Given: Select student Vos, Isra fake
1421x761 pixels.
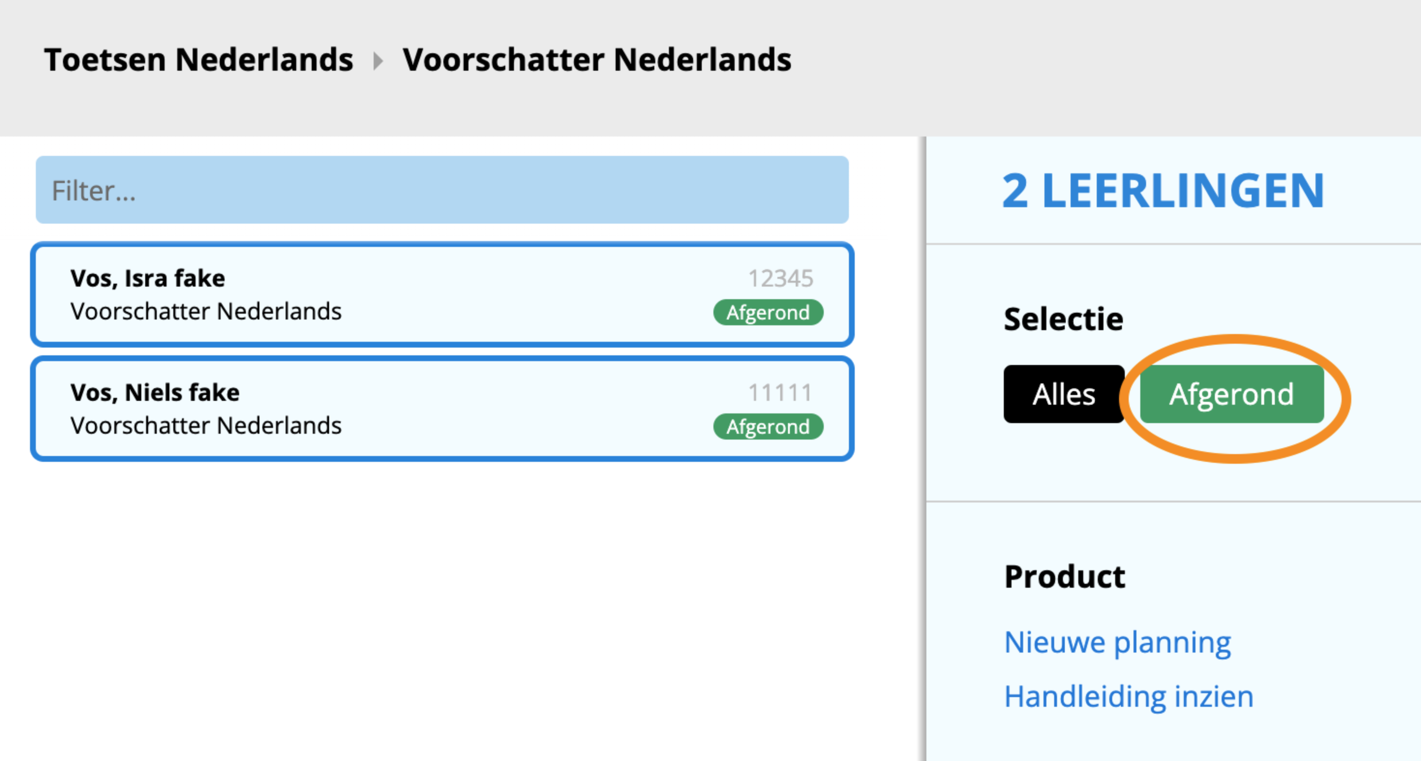Looking at the screenshot, I should coord(148,278).
